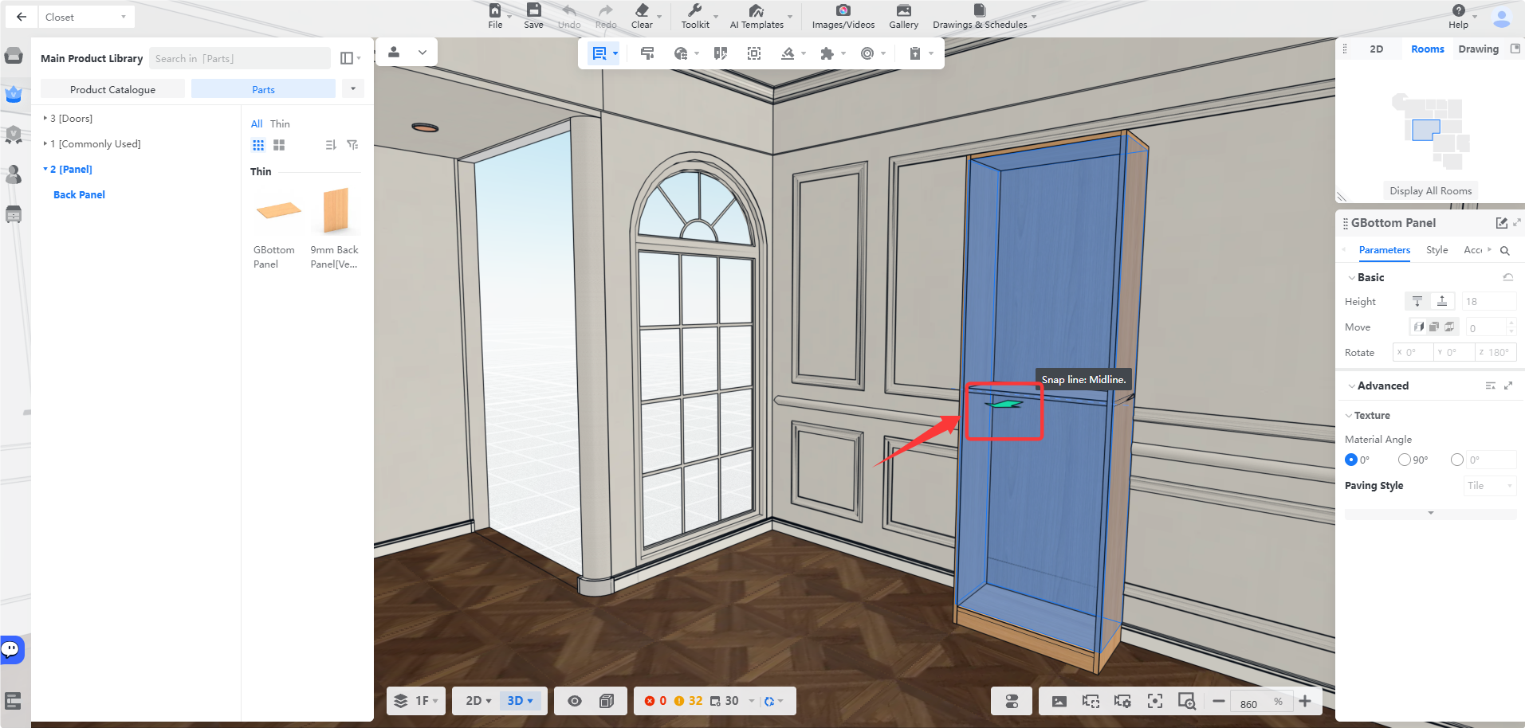Select the paint roller format tool
This screenshot has width=1525, height=728.
pyautogui.click(x=647, y=53)
